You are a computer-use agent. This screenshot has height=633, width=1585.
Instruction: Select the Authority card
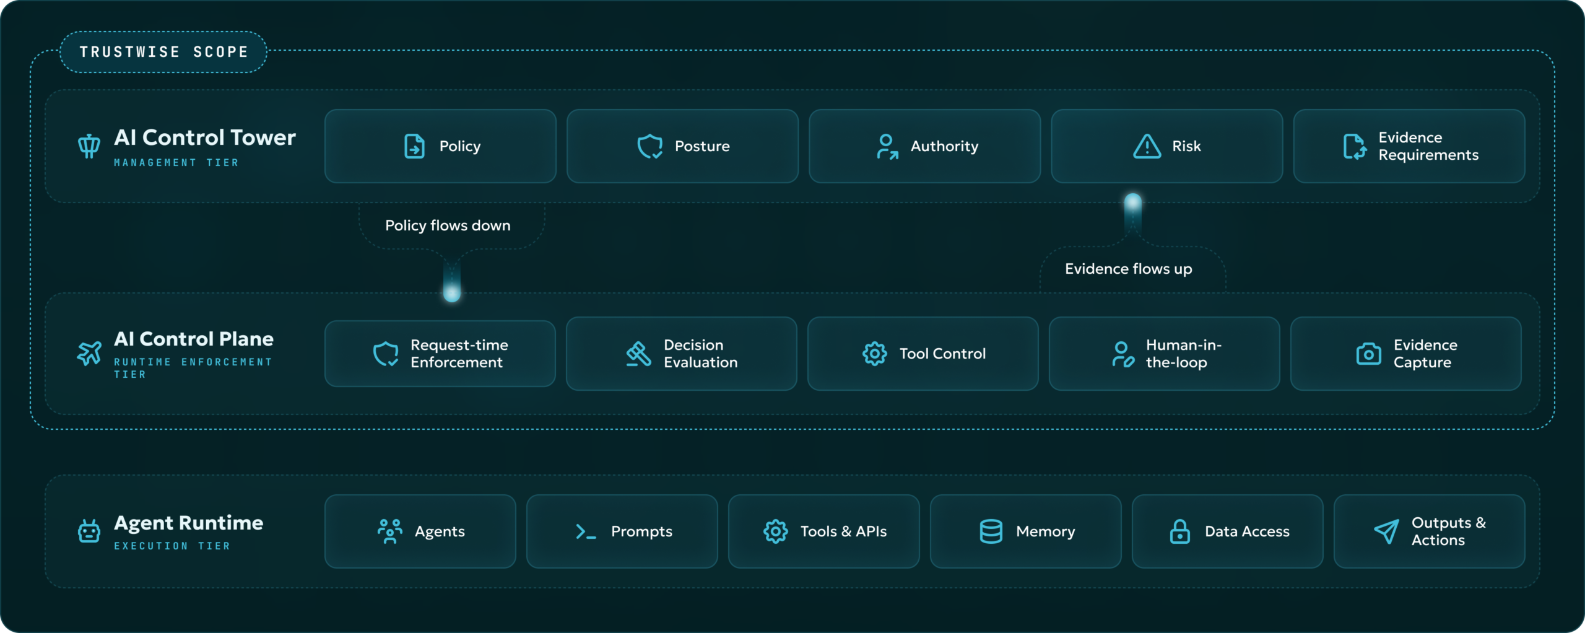[x=924, y=146]
